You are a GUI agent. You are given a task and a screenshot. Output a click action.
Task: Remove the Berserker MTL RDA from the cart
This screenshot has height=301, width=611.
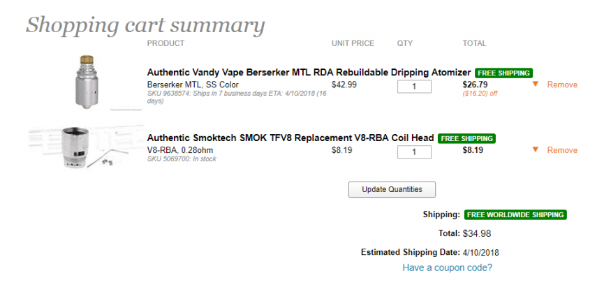pyautogui.click(x=562, y=85)
